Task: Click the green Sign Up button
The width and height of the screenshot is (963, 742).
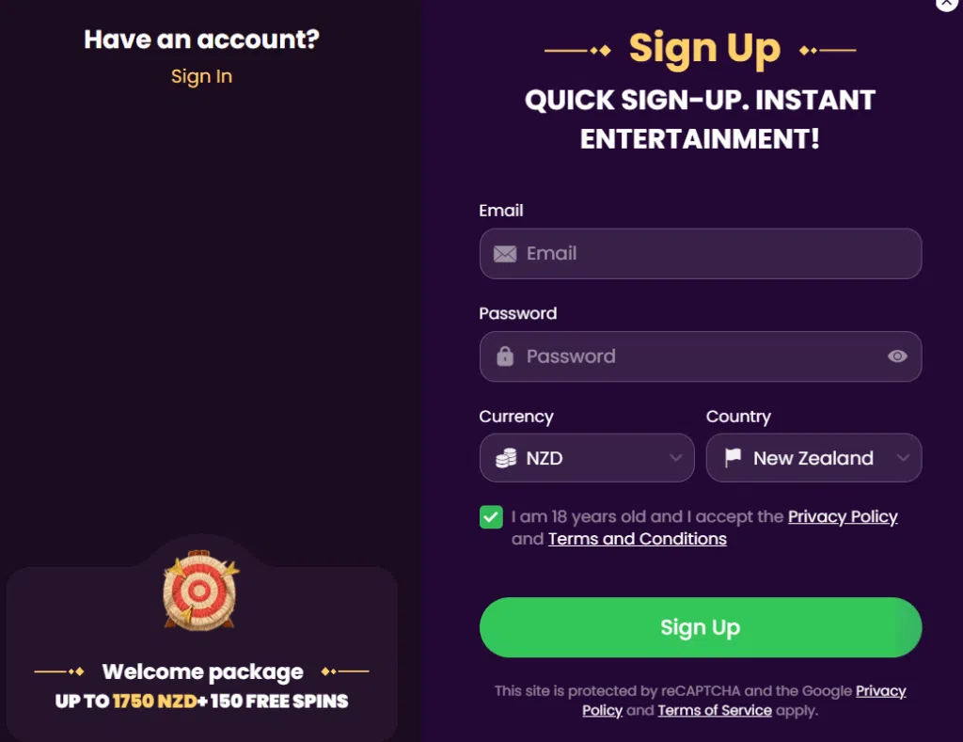Action: (700, 627)
